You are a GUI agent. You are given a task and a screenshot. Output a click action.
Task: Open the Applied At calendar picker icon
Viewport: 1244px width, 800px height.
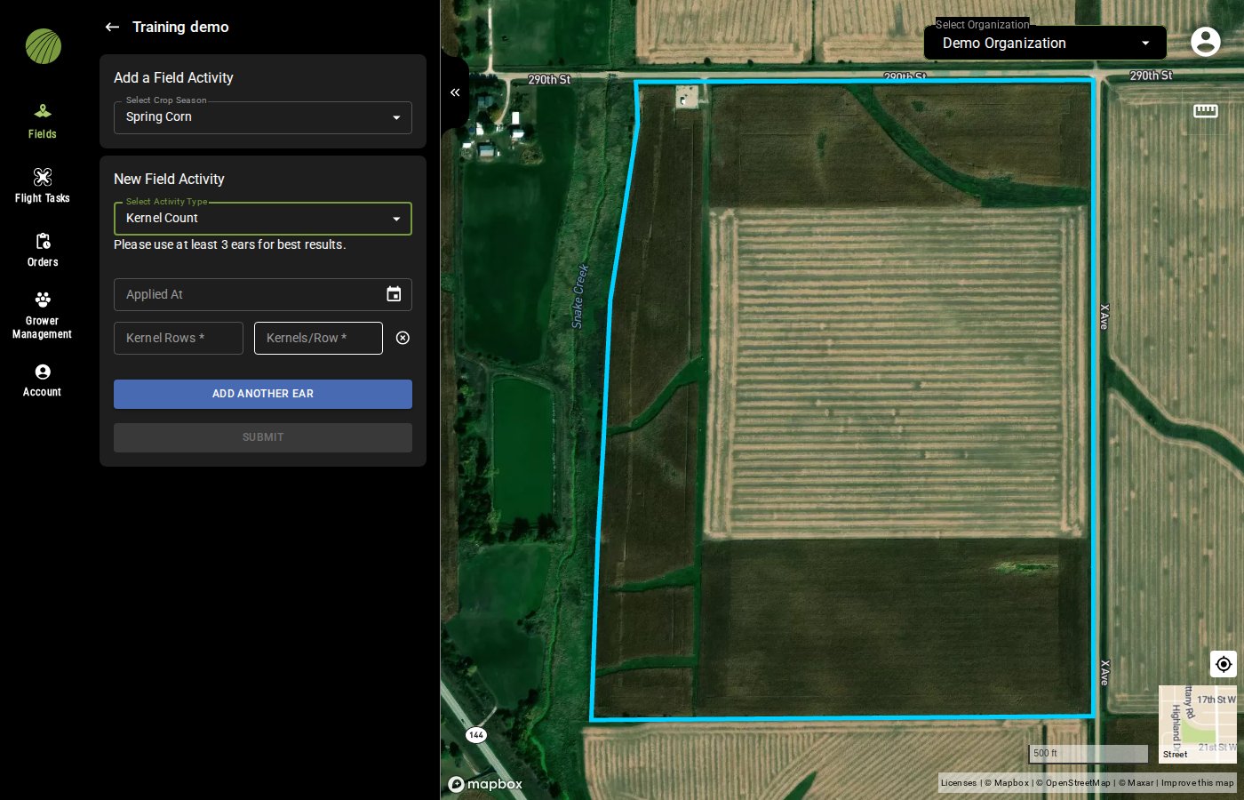click(394, 294)
